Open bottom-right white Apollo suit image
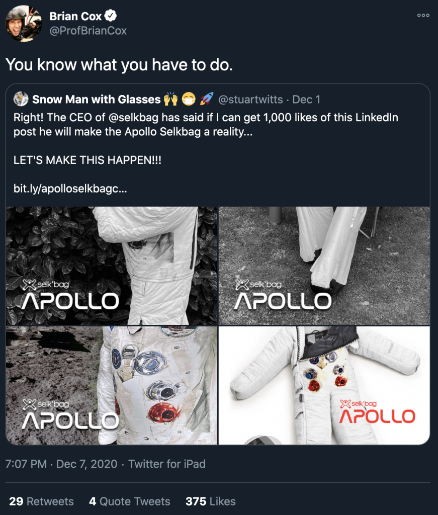Screen dimensions: 438x515 coord(325,386)
